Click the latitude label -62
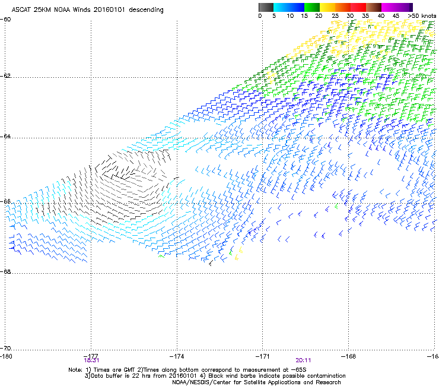 [x=5, y=76]
